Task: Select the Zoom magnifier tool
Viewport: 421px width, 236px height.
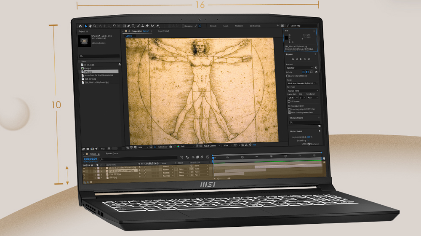Action: [x=95, y=26]
